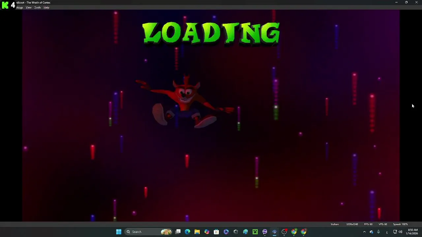
Task: Close the emulator window
Action: (x=416, y=2)
